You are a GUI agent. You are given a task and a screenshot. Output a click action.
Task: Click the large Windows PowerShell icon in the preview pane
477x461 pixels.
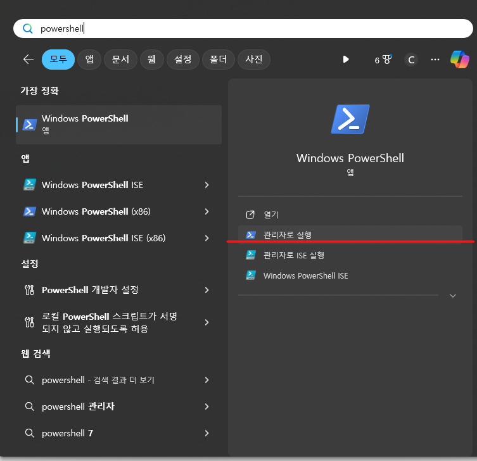point(350,119)
